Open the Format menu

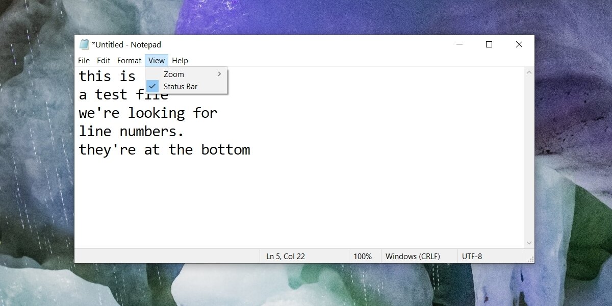point(129,60)
